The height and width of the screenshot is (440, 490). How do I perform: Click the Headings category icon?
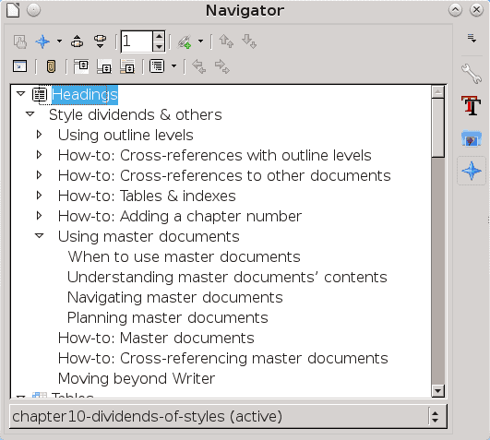point(40,95)
